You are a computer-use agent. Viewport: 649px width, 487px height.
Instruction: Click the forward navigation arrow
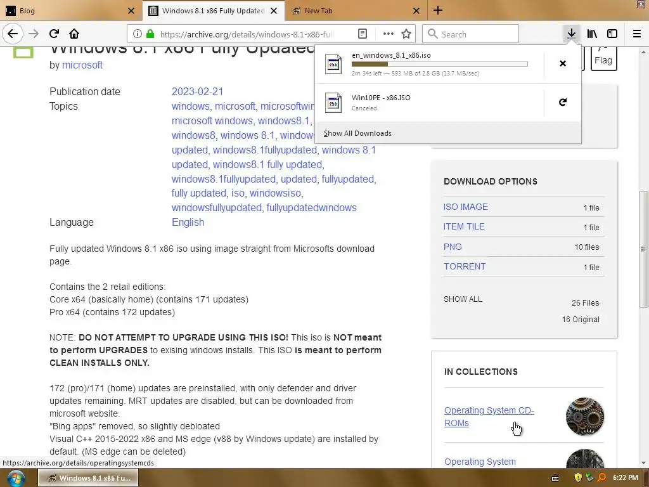(x=34, y=34)
